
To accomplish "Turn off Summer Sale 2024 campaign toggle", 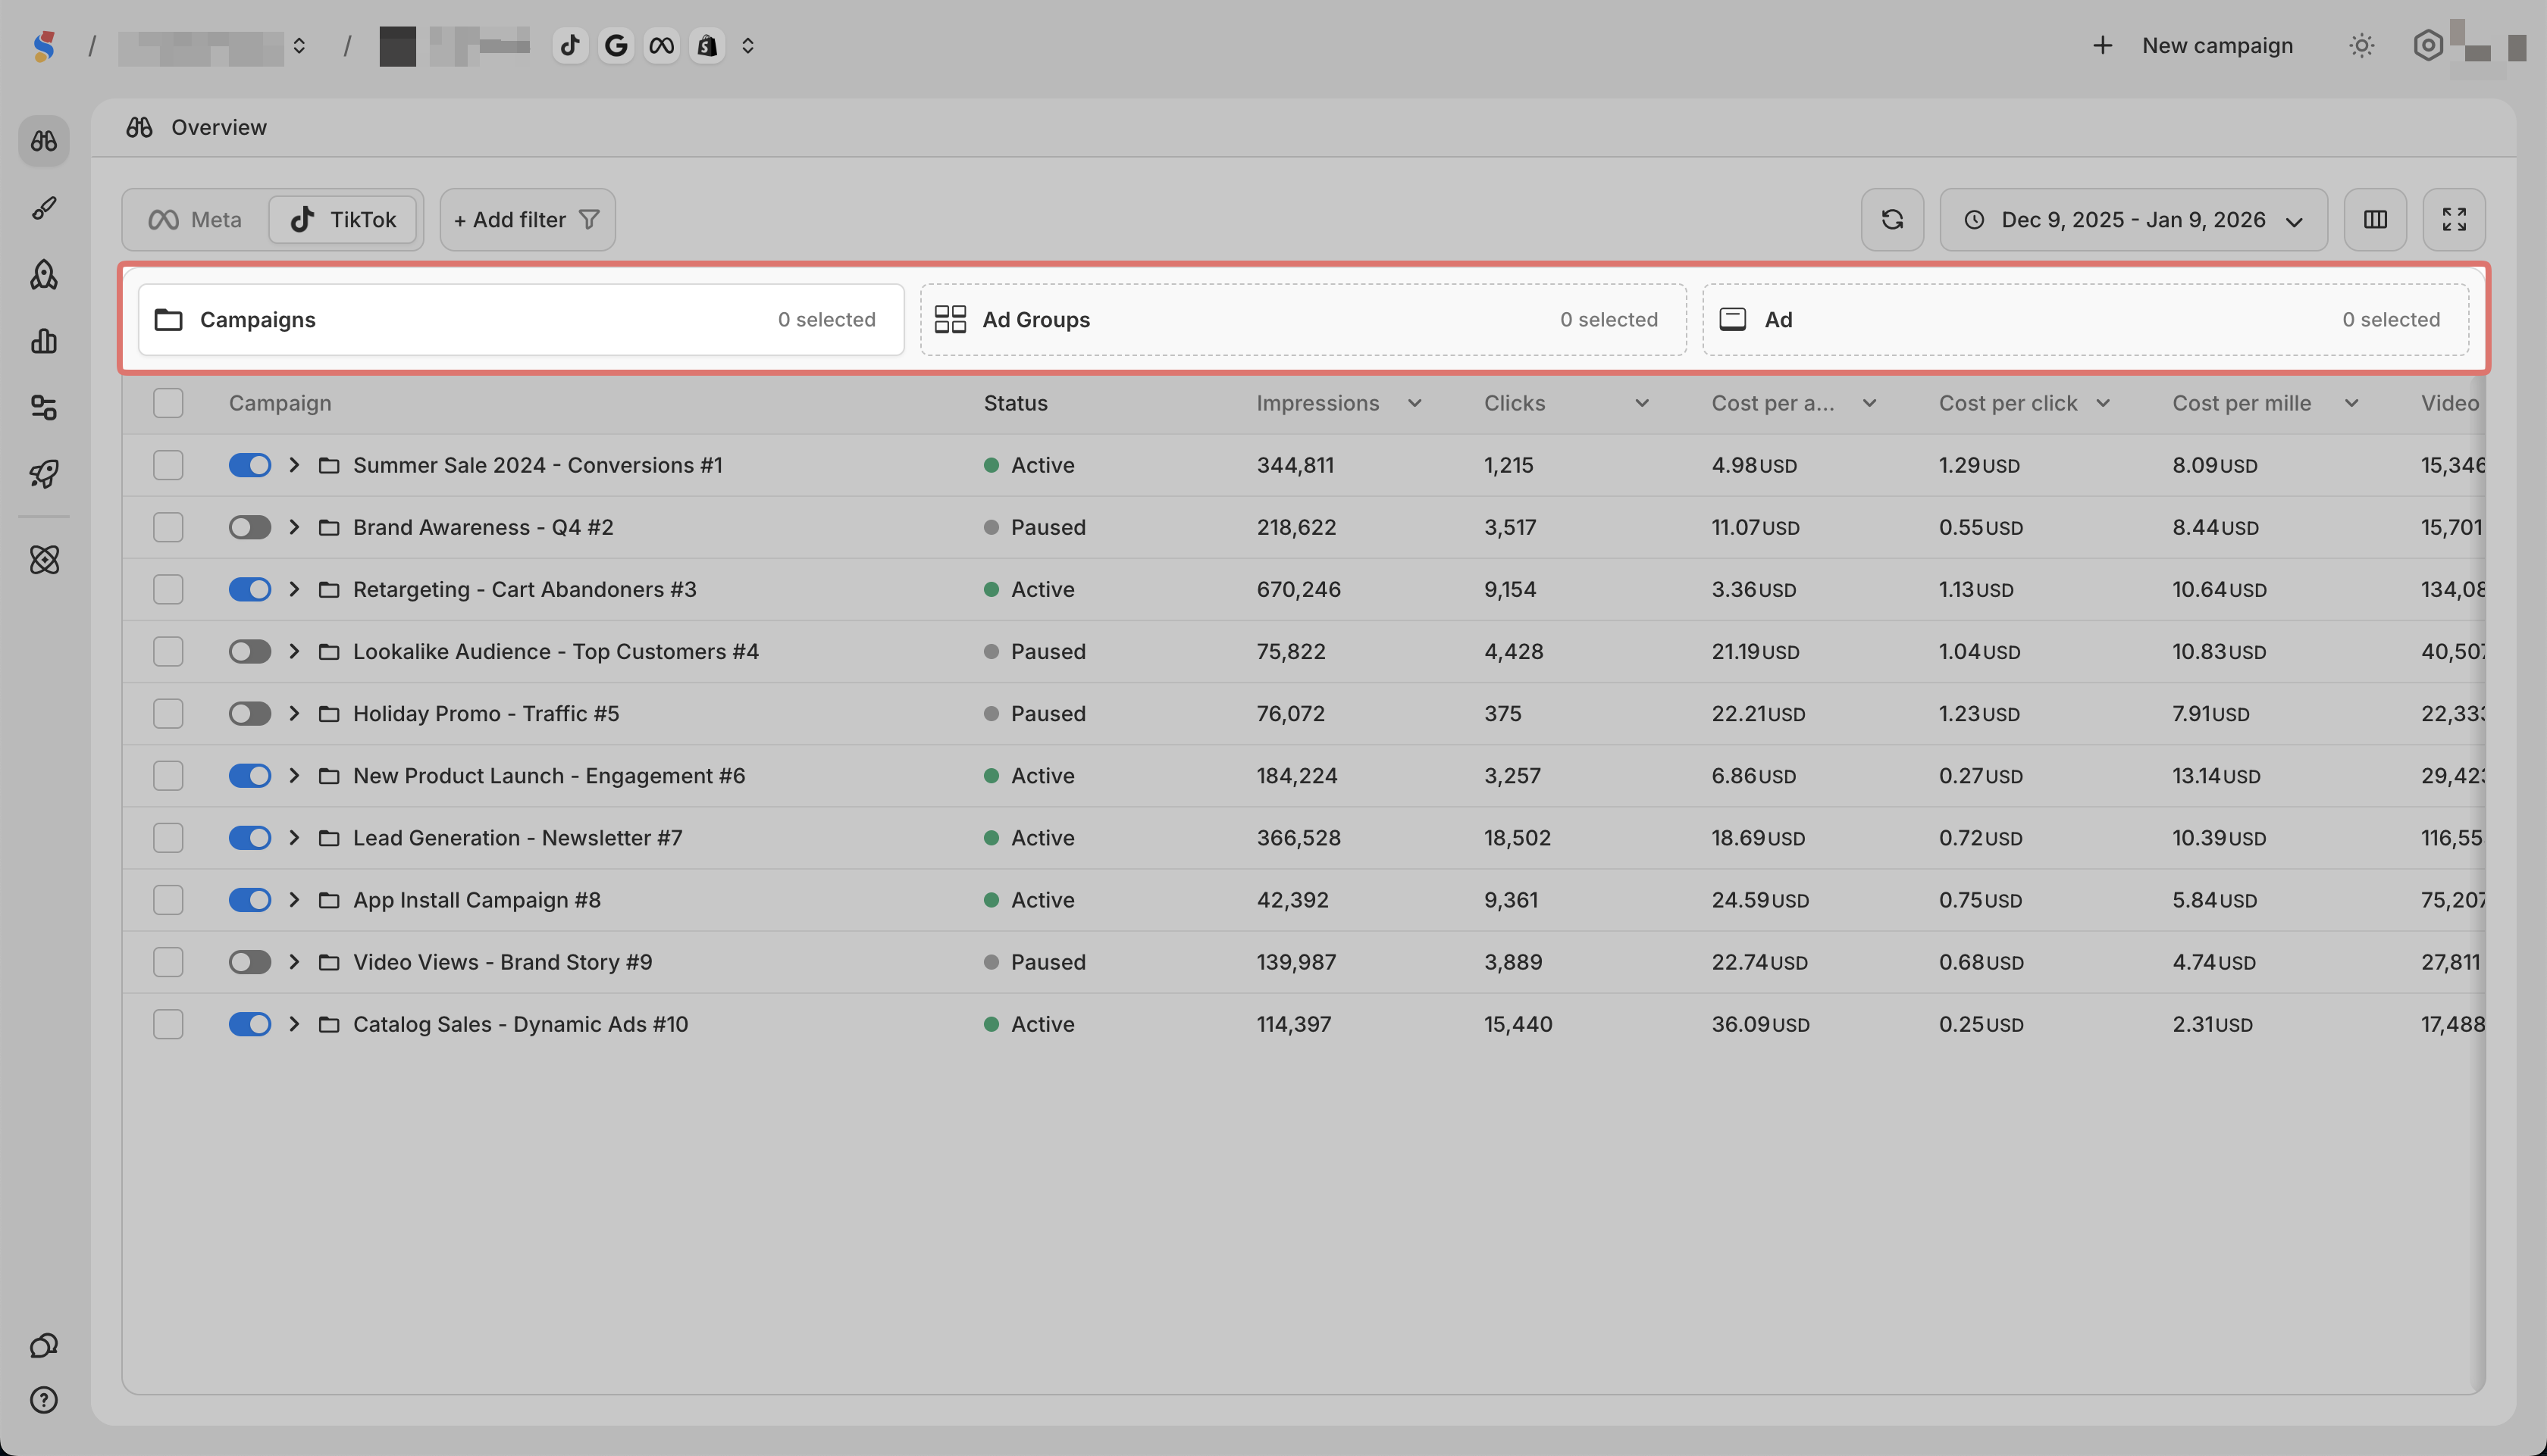I will coord(249,465).
